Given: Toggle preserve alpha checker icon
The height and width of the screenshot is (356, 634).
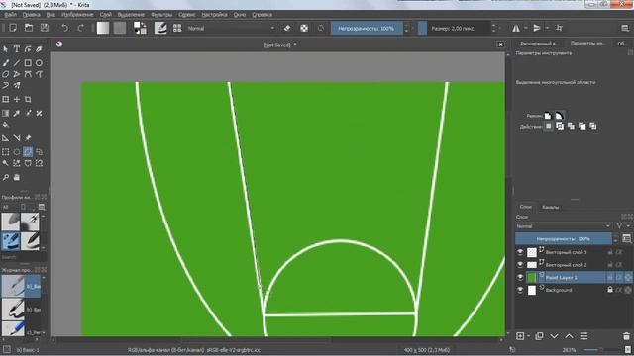Looking at the screenshot, I should coord(304,28).
